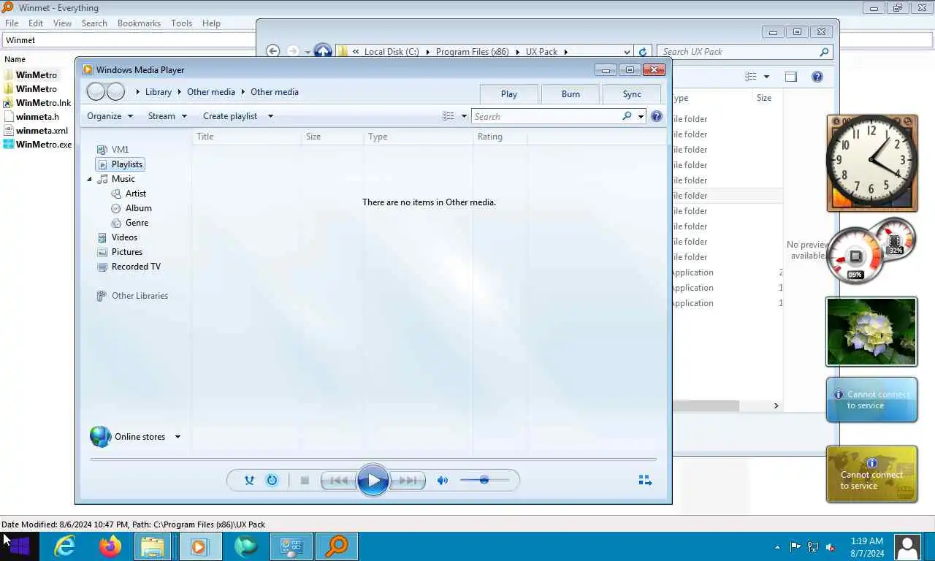Screen dimensions: 935x561
Task: Sort by Title column
Action: [x=247, y=137]
